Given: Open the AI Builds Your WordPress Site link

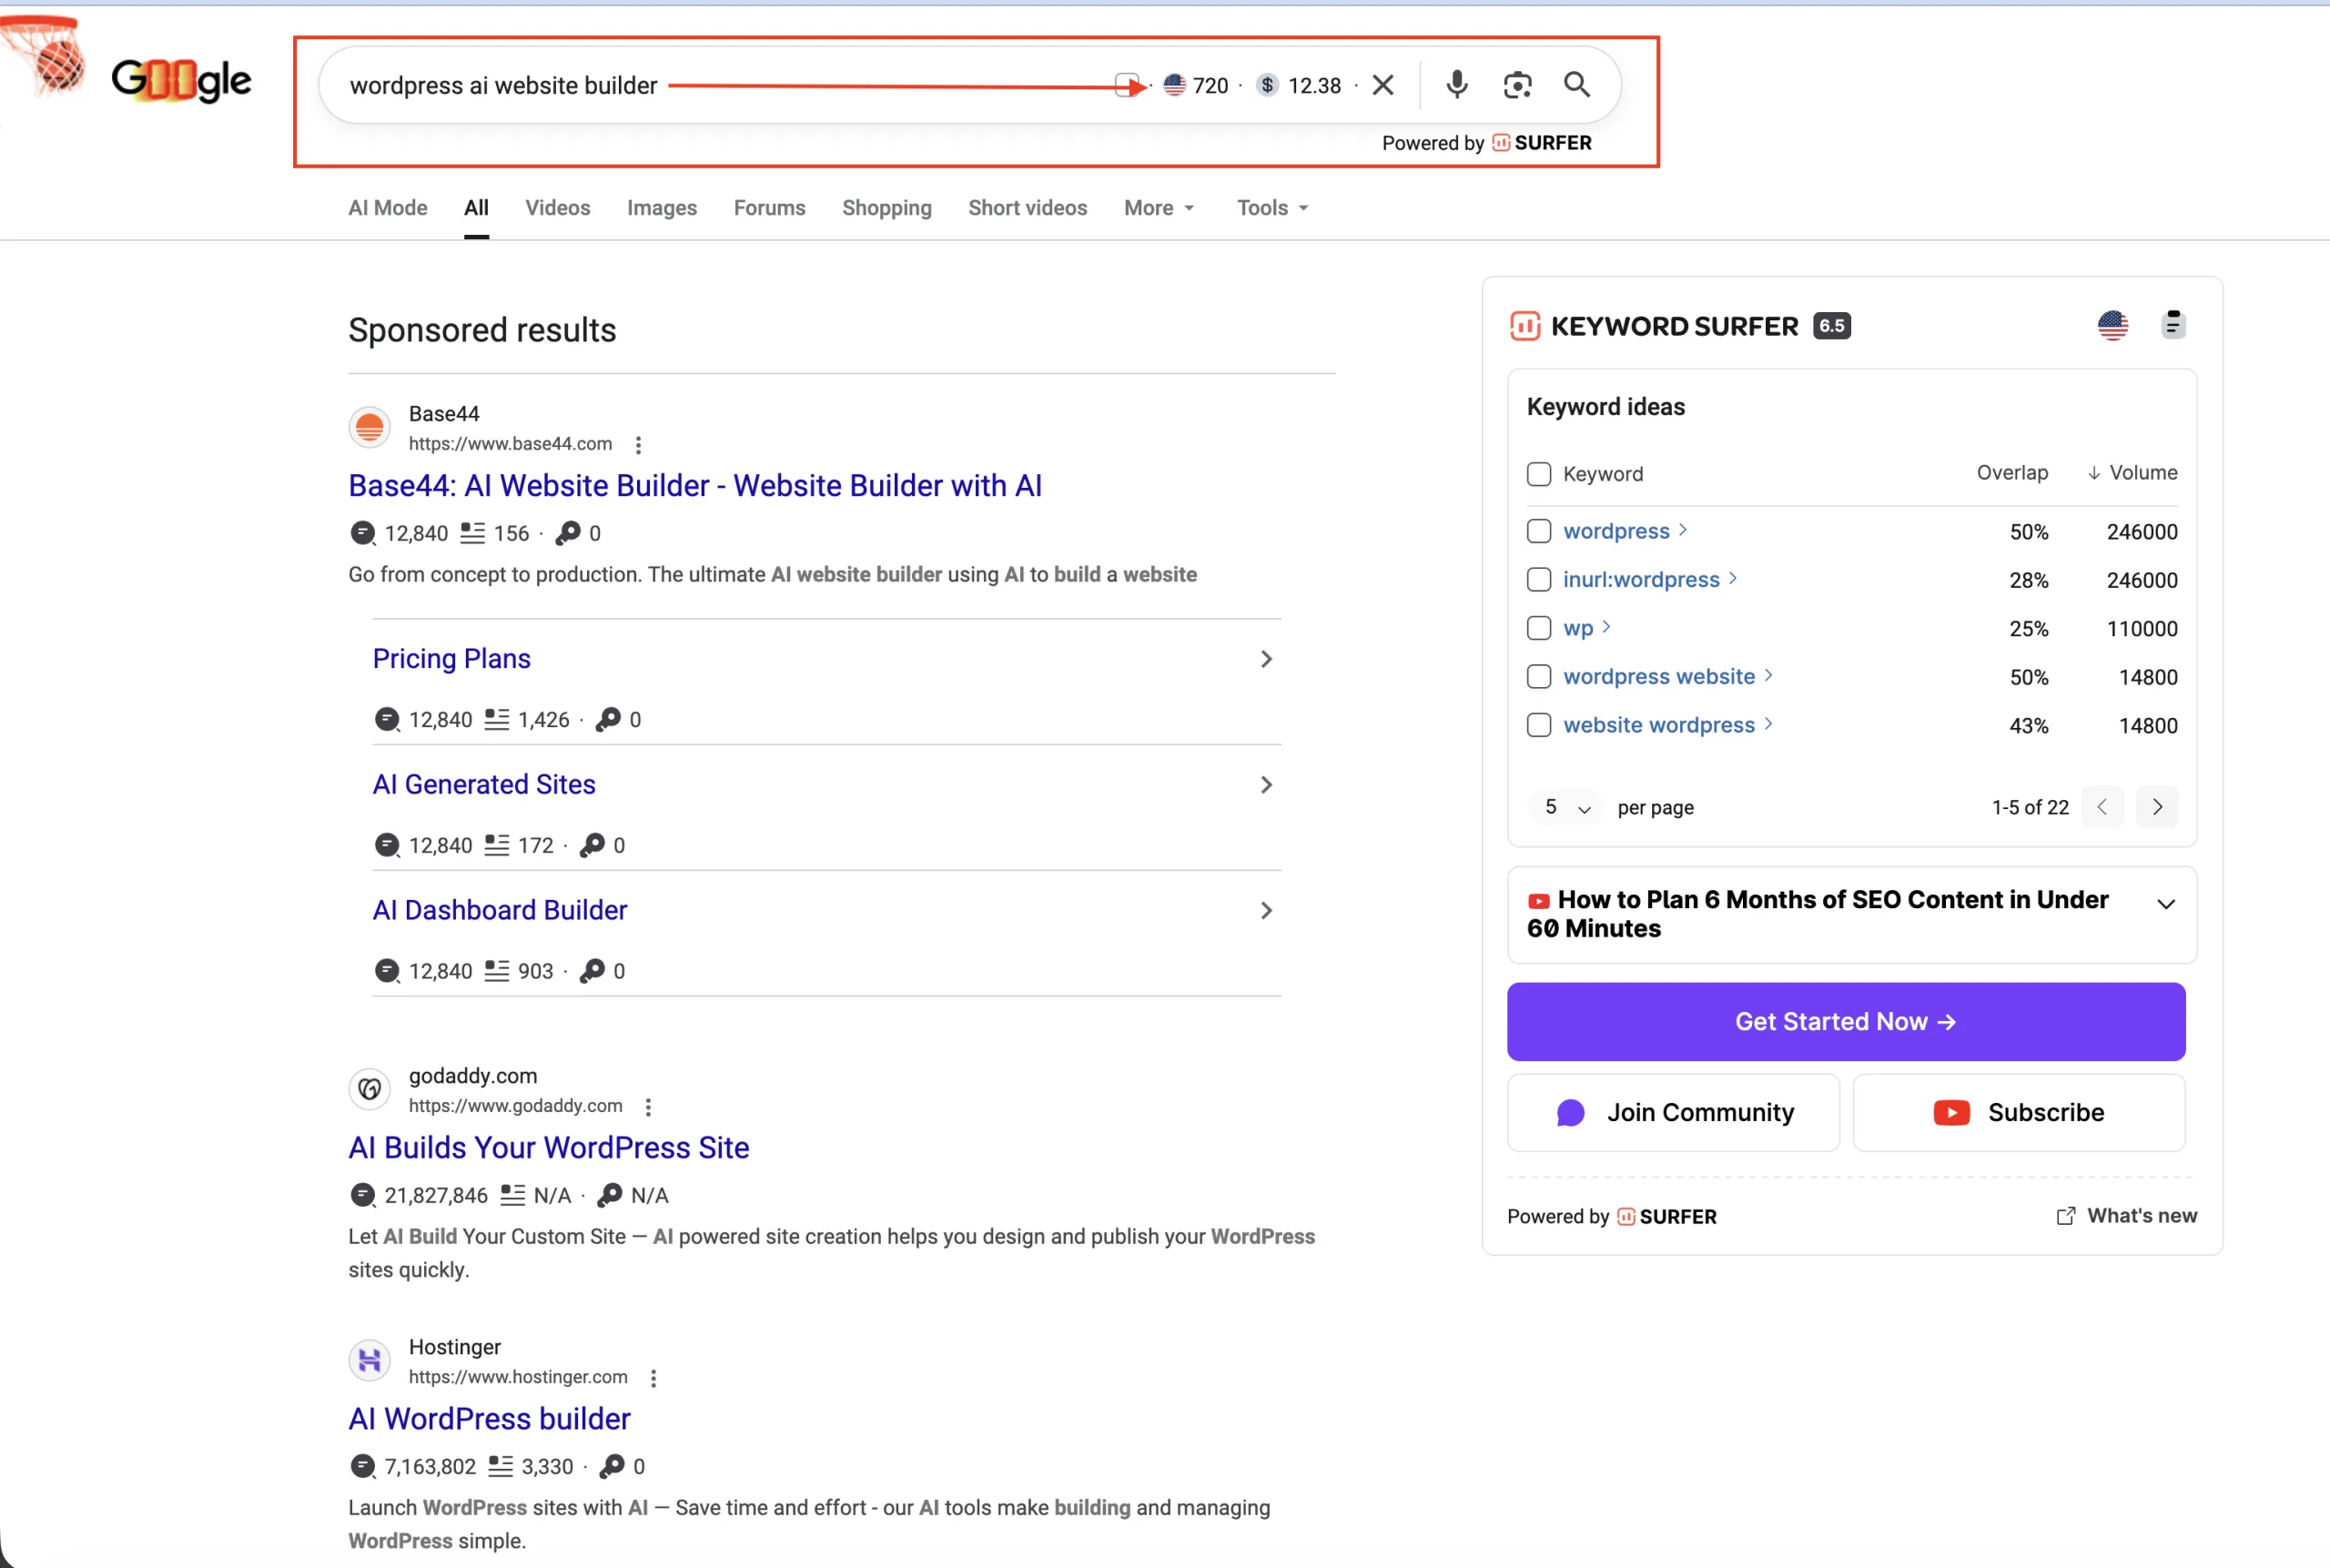Looking at the screenshot, I should 548,1147.
